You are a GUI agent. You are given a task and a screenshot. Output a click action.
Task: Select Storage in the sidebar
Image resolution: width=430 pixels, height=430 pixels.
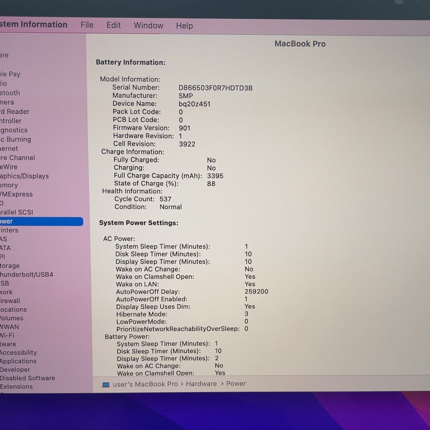pos(10,266)
